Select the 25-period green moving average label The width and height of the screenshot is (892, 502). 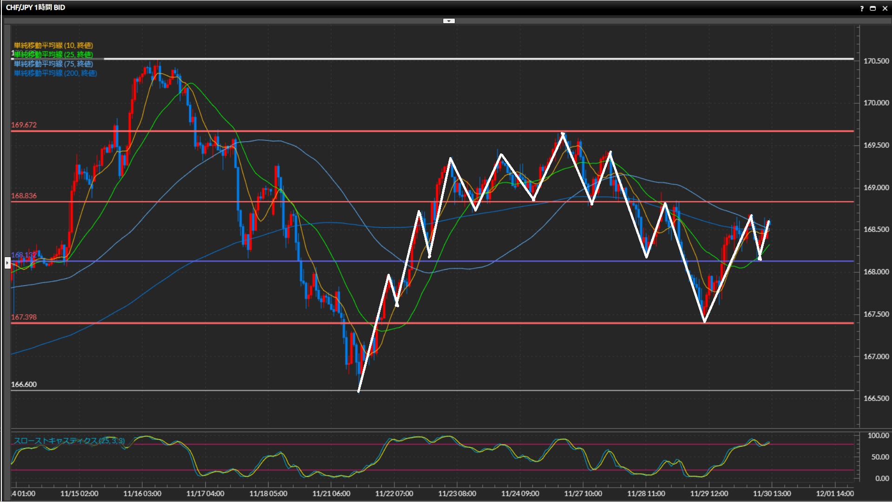pos(53,54)
